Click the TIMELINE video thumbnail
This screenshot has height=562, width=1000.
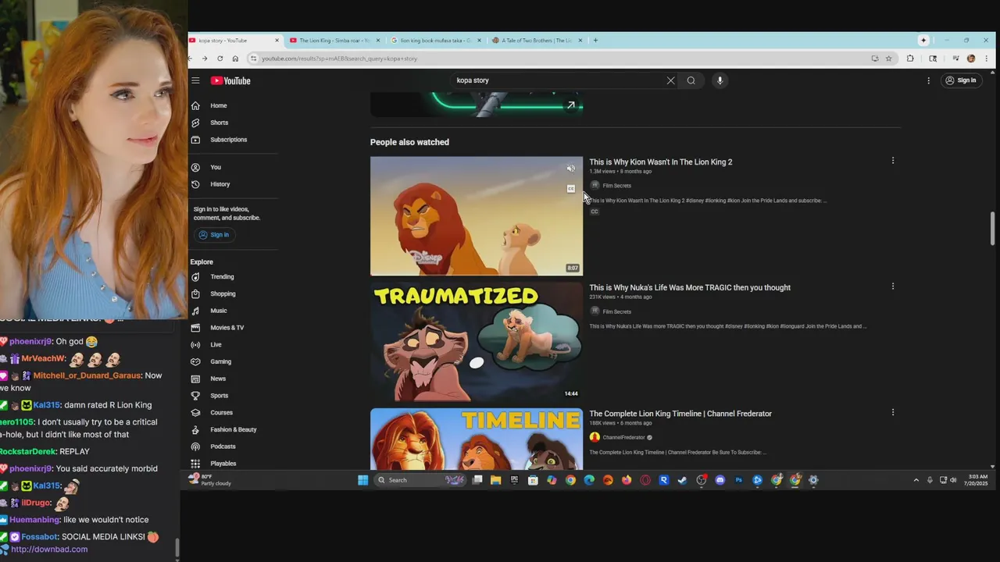[x=477, y=439]
